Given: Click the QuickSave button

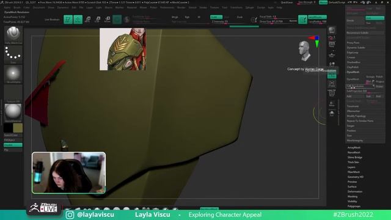Looking at the screenshot, I should click(287, 2).
